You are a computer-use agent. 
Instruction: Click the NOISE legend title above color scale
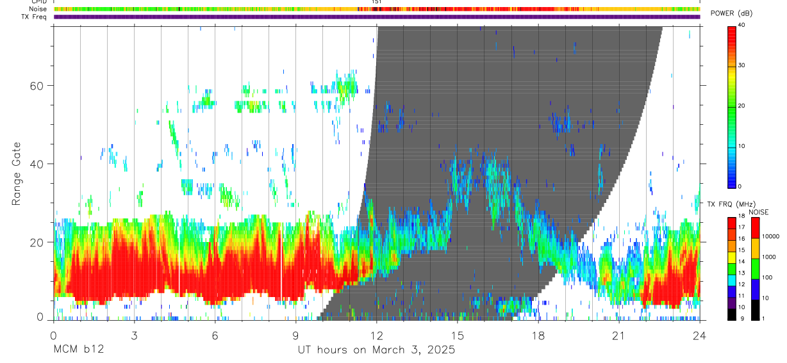[759, 212]
